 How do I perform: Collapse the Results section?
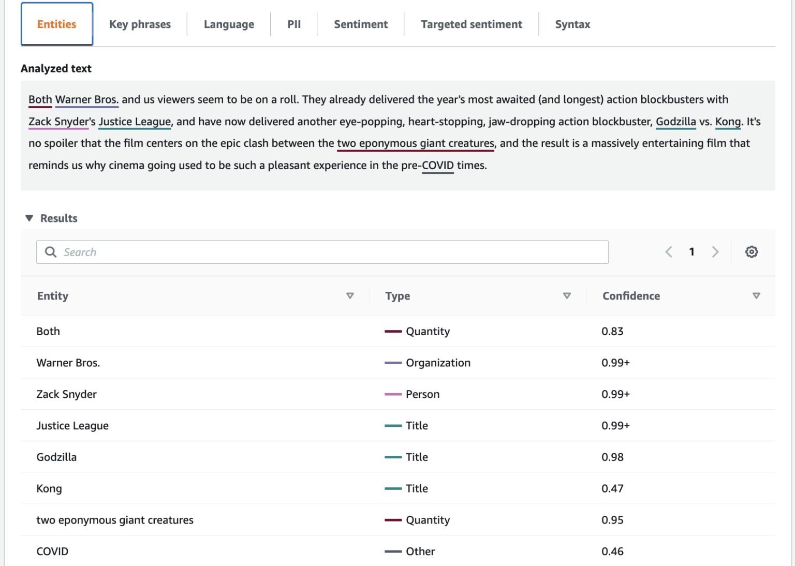click(30, 218)
